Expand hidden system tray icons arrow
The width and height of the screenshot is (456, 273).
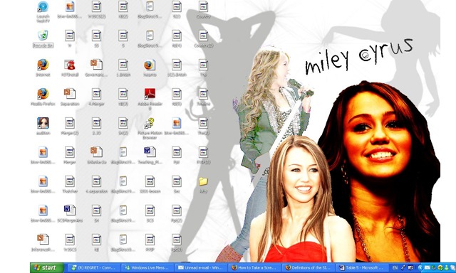[x=420, y=268]
